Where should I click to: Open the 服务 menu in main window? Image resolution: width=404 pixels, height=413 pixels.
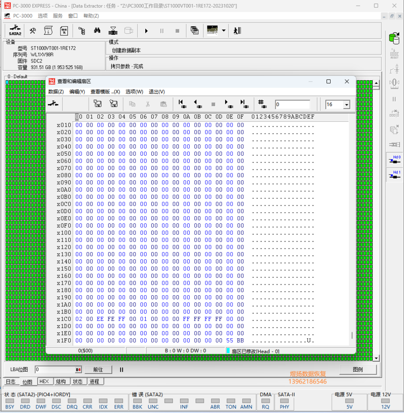pyautogui.click(x=58, y=16)
